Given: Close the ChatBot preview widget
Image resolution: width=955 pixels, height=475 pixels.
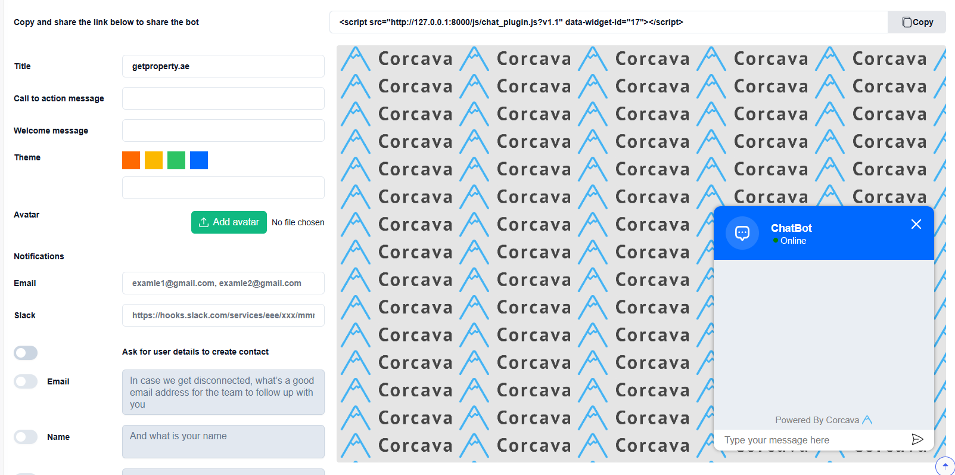Looking at the screenshot, I should [916, 224].
